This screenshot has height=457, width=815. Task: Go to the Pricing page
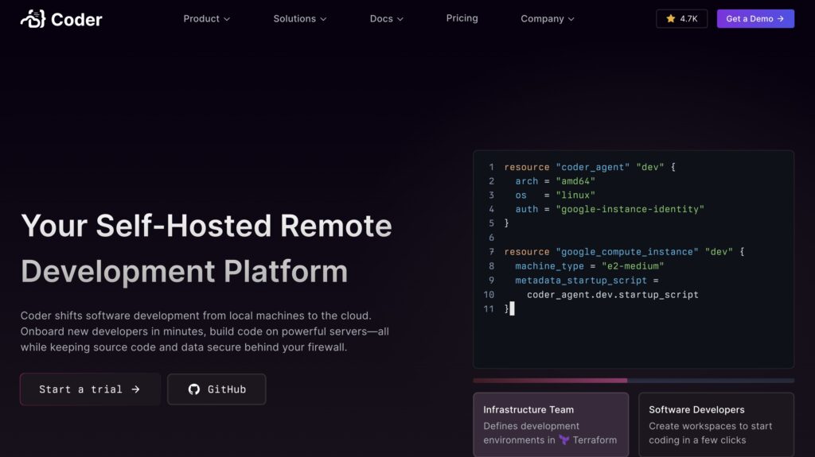click(462, 18)
